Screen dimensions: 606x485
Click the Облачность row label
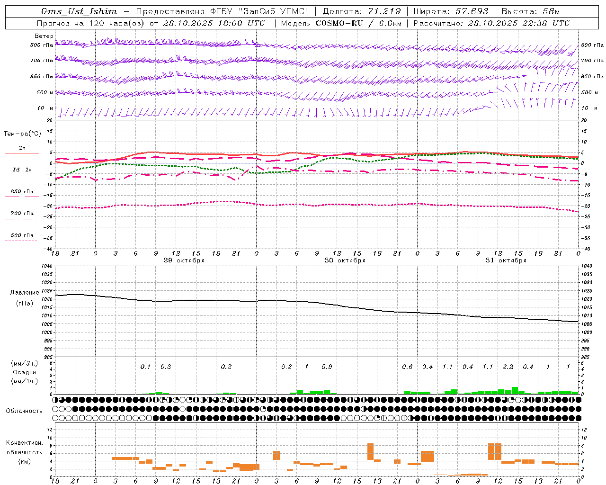click(x=24, y=411)
